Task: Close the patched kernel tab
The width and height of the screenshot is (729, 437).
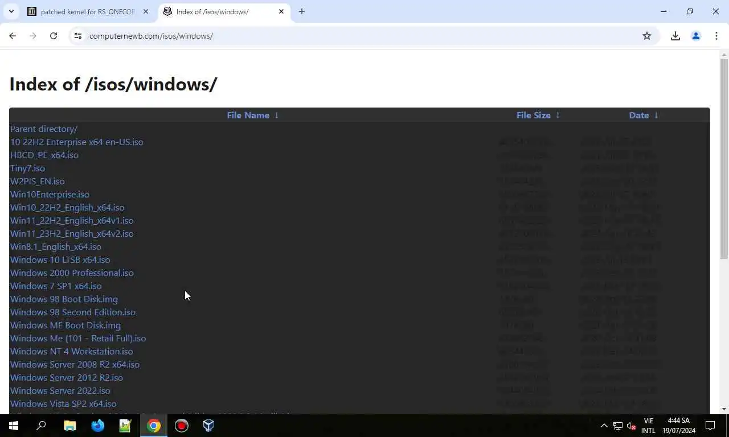Action: [146, 11]
